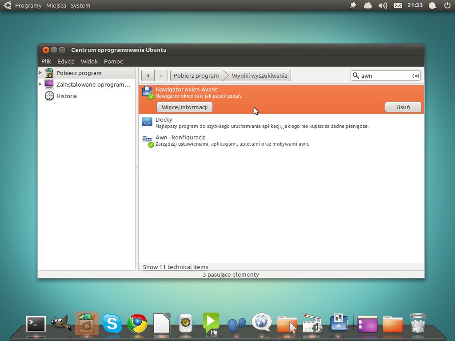
Task: Open the sound volume indicator
Action: click(383, 5)
